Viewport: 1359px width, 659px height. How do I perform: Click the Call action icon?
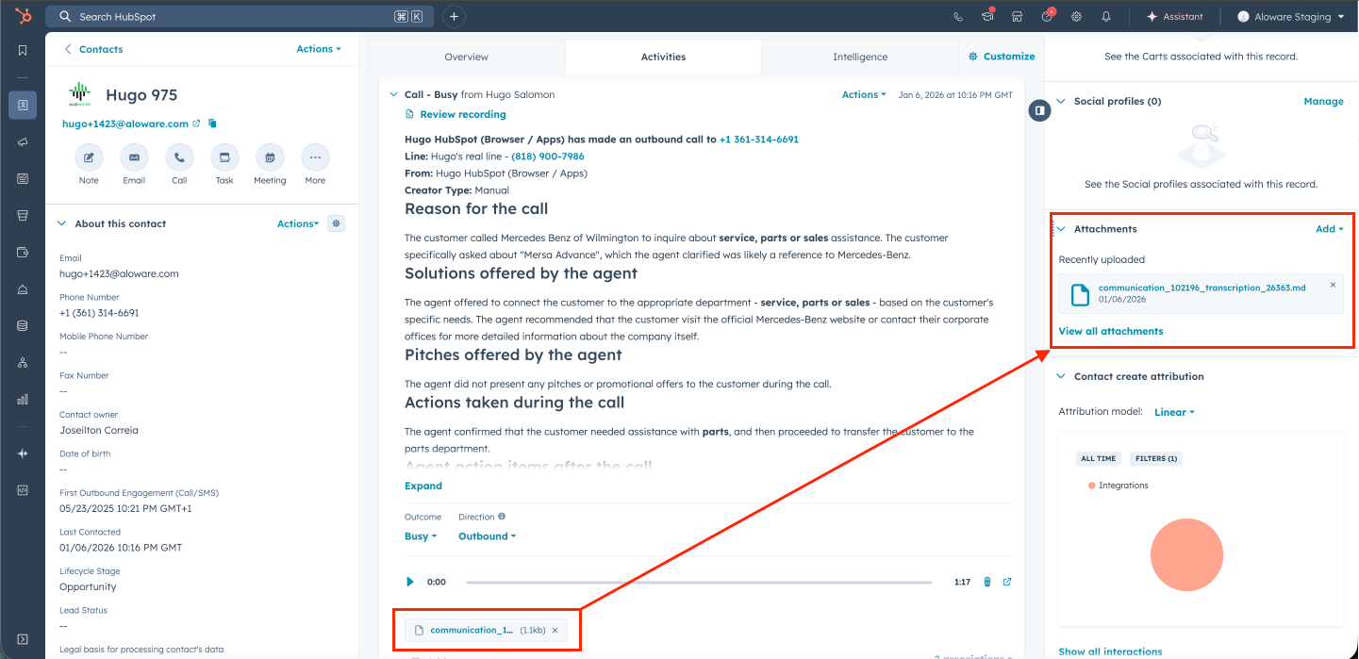pyautogui.click(x=179, y=157)
